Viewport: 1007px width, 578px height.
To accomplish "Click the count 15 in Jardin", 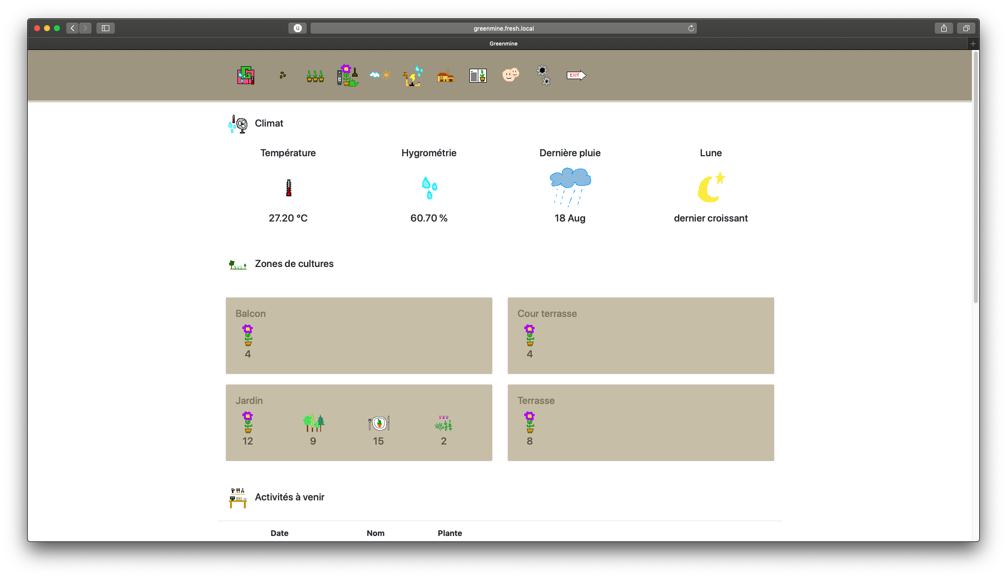I will (378, 441).
